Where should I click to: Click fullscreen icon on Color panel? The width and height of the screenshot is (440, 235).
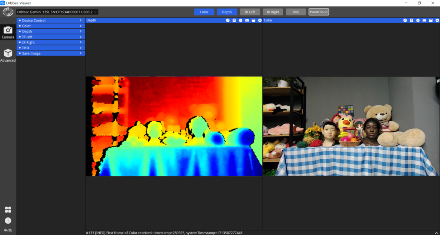(405, 21)
